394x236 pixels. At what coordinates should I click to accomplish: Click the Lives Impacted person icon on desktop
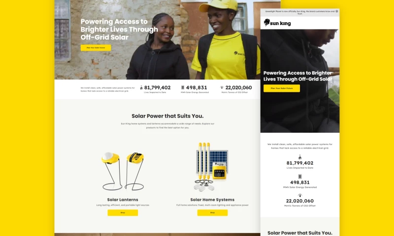(141, 88)
